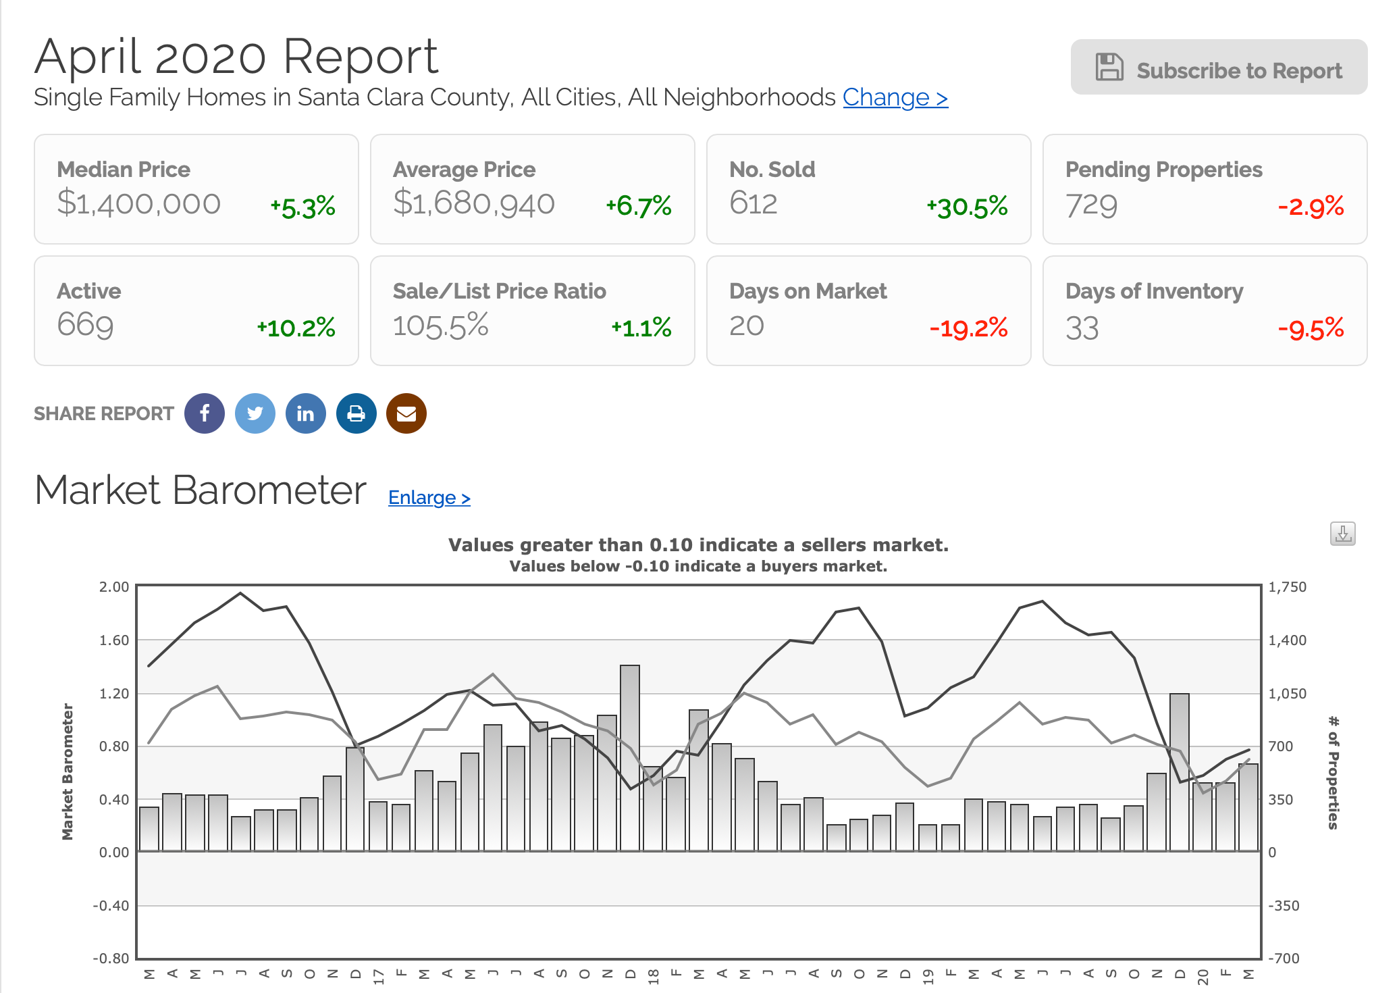This screenshot has width=1399, height=993.
Task: Open the No. Sold card
Action: pos(869,189)
